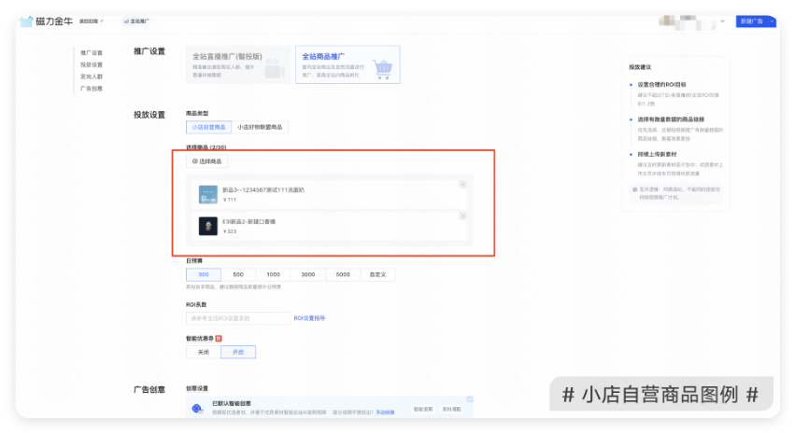Click the second product's title above ¥323

tap(248, 222)
